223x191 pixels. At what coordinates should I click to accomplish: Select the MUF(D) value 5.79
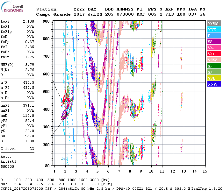tap(30, 65)
